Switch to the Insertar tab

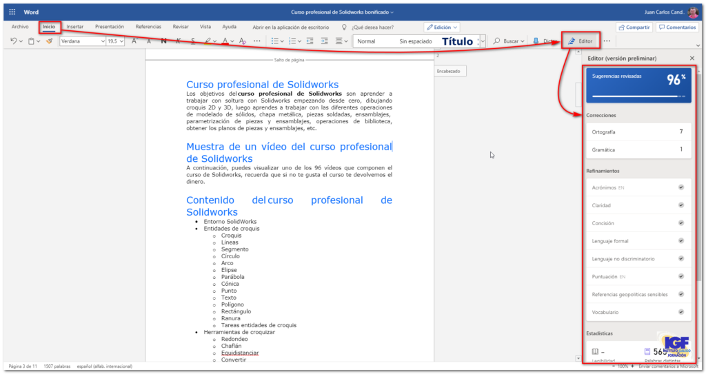[x=74, y=27]
